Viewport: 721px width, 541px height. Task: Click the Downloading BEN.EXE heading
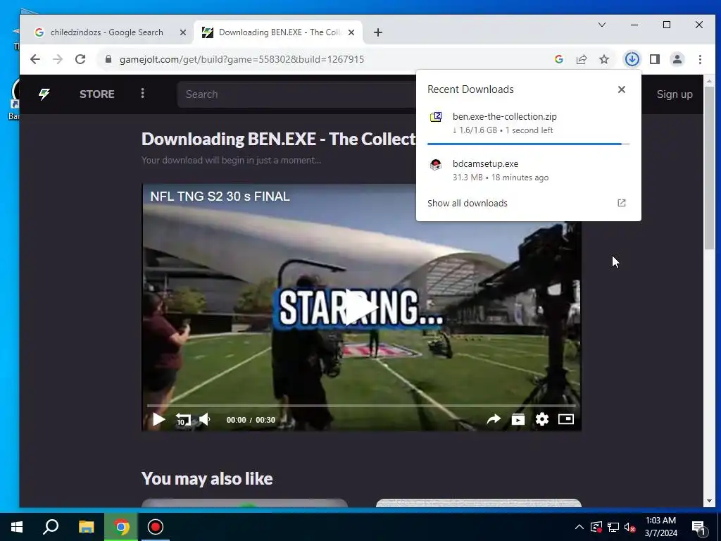278,139
